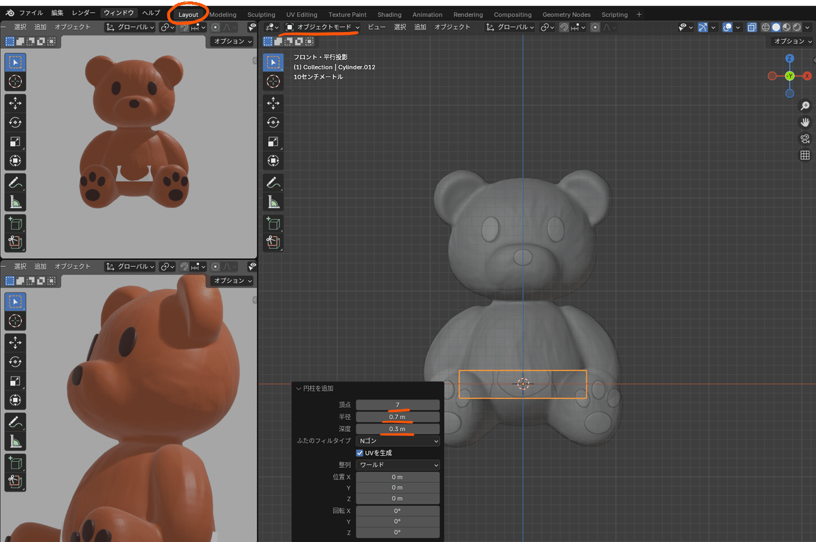Select the Move tool in the upper-left viewport
Viewport: 816px width, 542px height.
pyautogui.click(x=15, y=103)
